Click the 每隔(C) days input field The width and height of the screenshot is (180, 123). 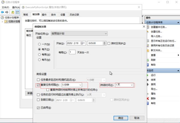pyautogui.click(x=72, y=52)
